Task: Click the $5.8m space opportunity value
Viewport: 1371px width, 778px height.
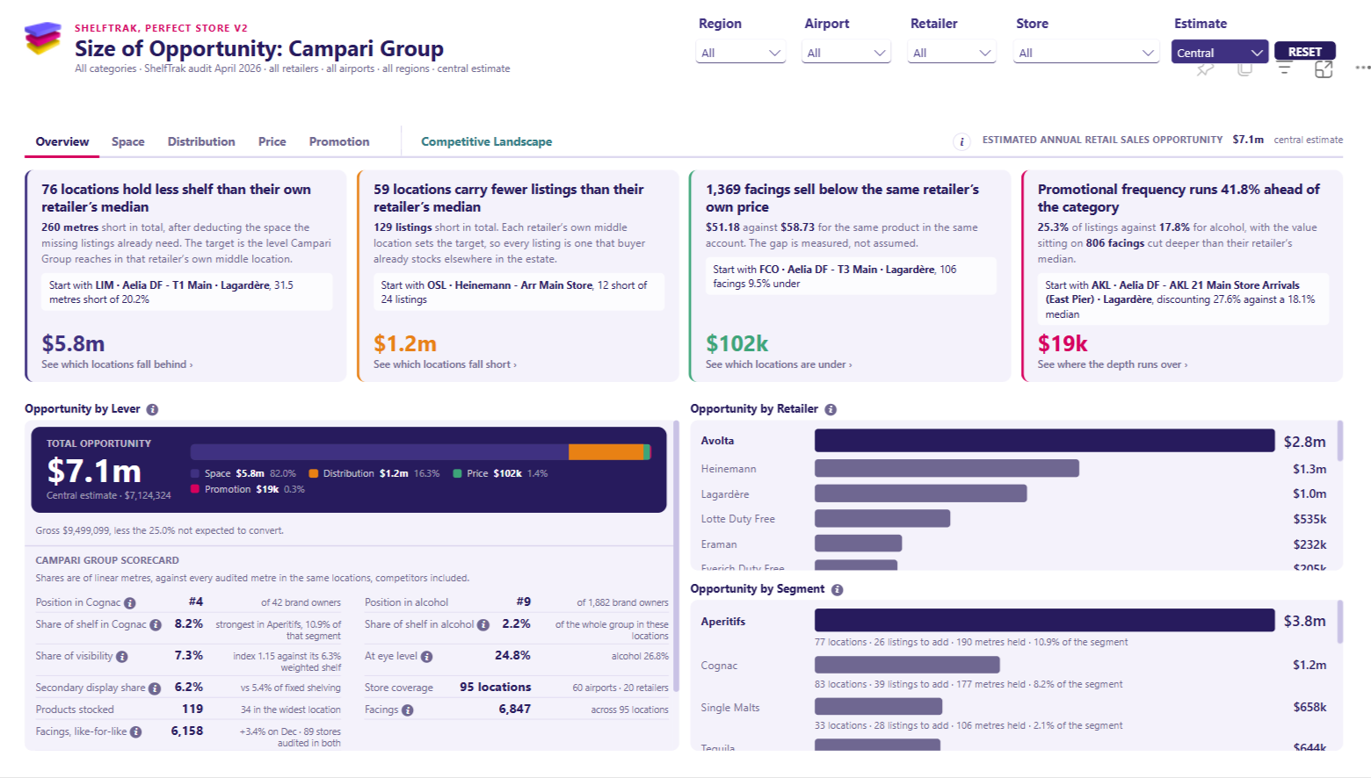Action: (x=73, y=343)
